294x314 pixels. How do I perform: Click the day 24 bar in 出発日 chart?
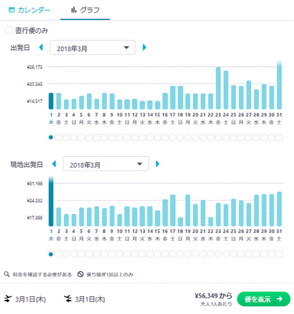tap(226, 90)
